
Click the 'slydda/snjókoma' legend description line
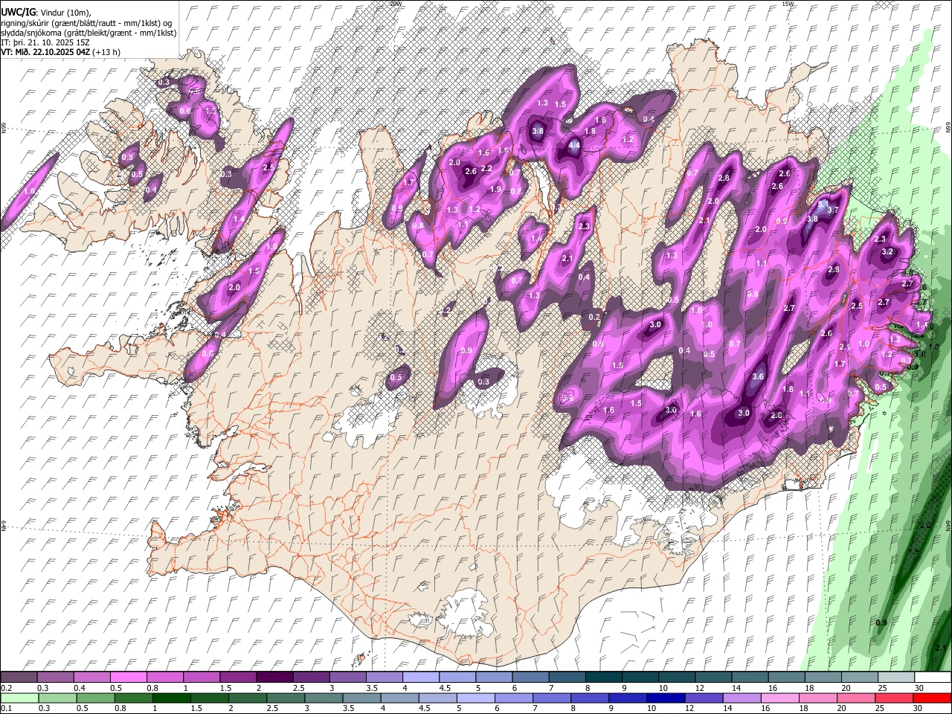[89, 33]
